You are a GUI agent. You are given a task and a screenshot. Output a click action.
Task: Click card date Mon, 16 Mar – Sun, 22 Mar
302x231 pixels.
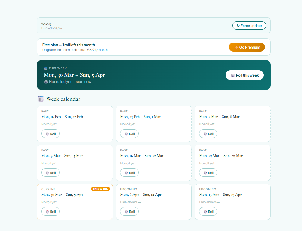[x=142, y=156]
